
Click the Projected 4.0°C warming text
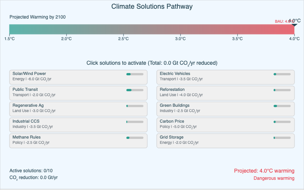[x=264, y=171]
